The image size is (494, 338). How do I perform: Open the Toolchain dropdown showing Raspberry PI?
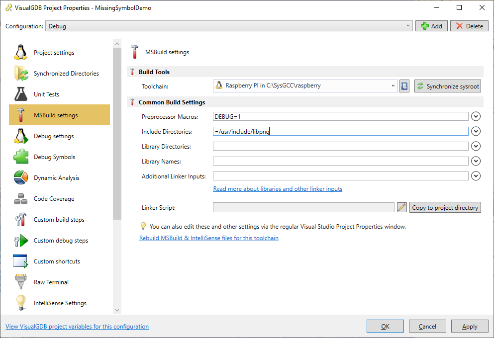pyautogui.click(x=305, y=85)
